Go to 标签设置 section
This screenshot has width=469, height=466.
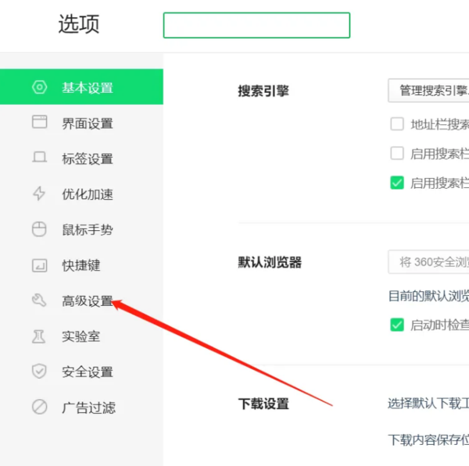tap(81, 158)
